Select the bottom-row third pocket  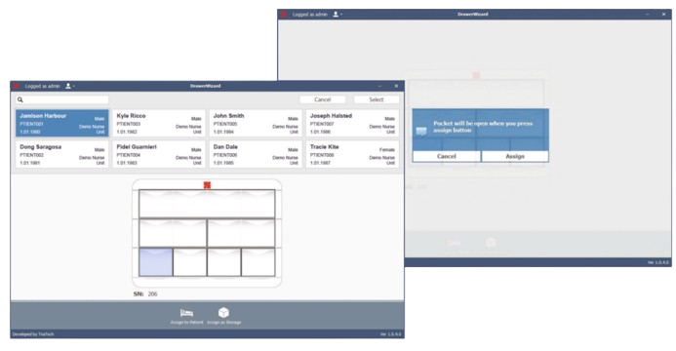click(223, 262)
